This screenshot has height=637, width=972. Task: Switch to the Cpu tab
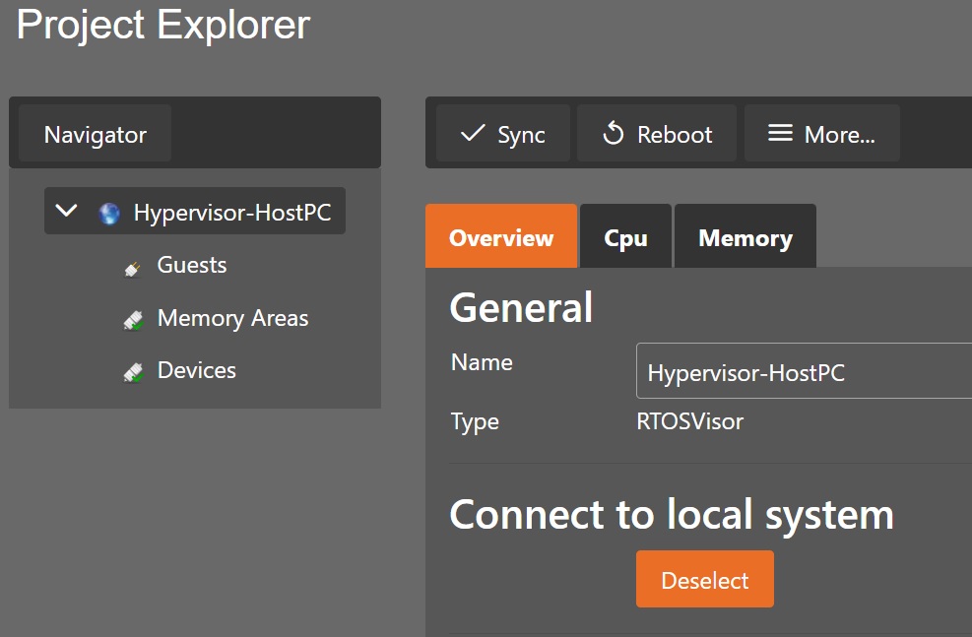coord(625,236)
